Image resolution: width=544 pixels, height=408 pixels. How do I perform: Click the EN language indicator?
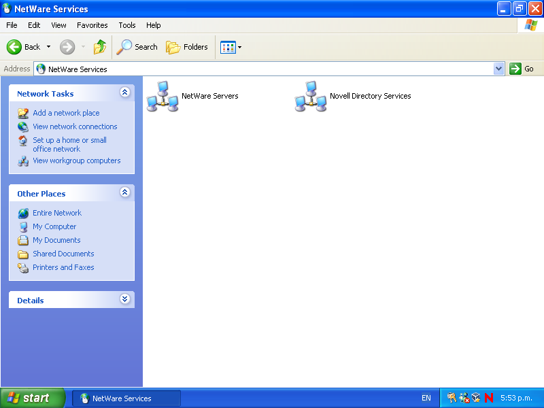pos(426,398)
